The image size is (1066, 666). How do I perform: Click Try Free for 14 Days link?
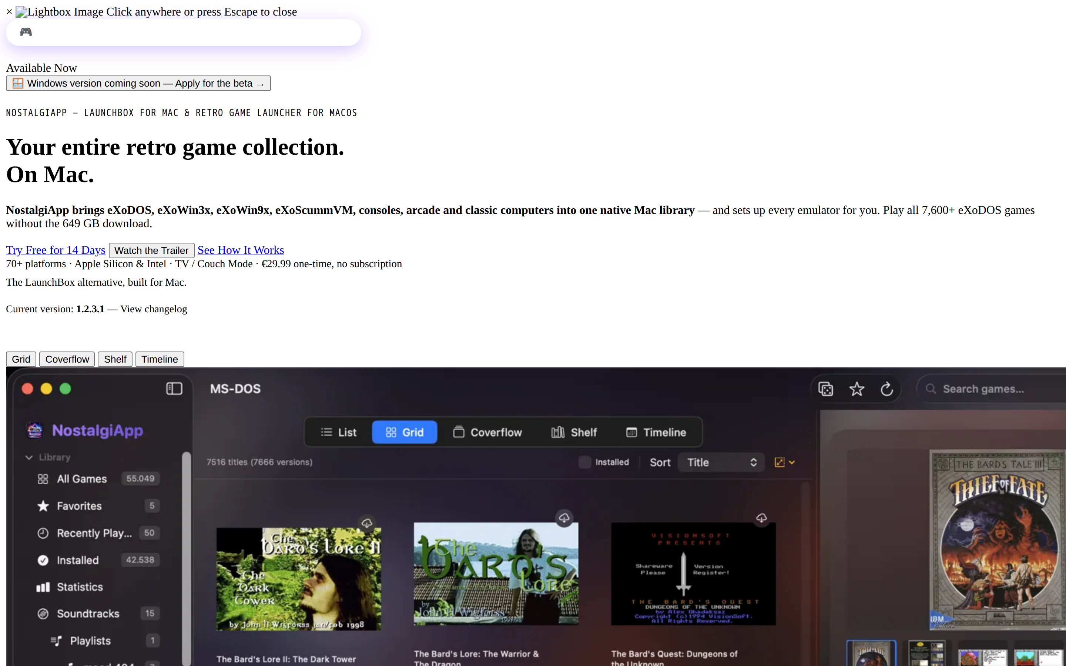pyautogui.click(x=56, y=250)
